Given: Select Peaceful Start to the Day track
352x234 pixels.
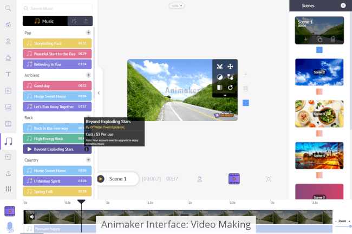Looking at the screenshot, I should (x=57, y=54).
